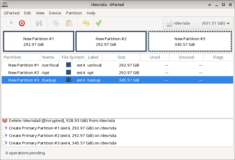Click the Resize/Move toolbar icon
Viewport: 235px width, 160px height.
(39, 23)
